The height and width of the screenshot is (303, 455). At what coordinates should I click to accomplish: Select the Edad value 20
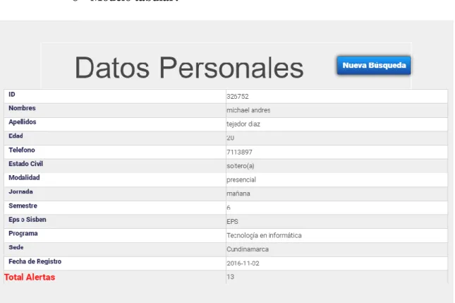pyautogui.click(x=231, y=138)
